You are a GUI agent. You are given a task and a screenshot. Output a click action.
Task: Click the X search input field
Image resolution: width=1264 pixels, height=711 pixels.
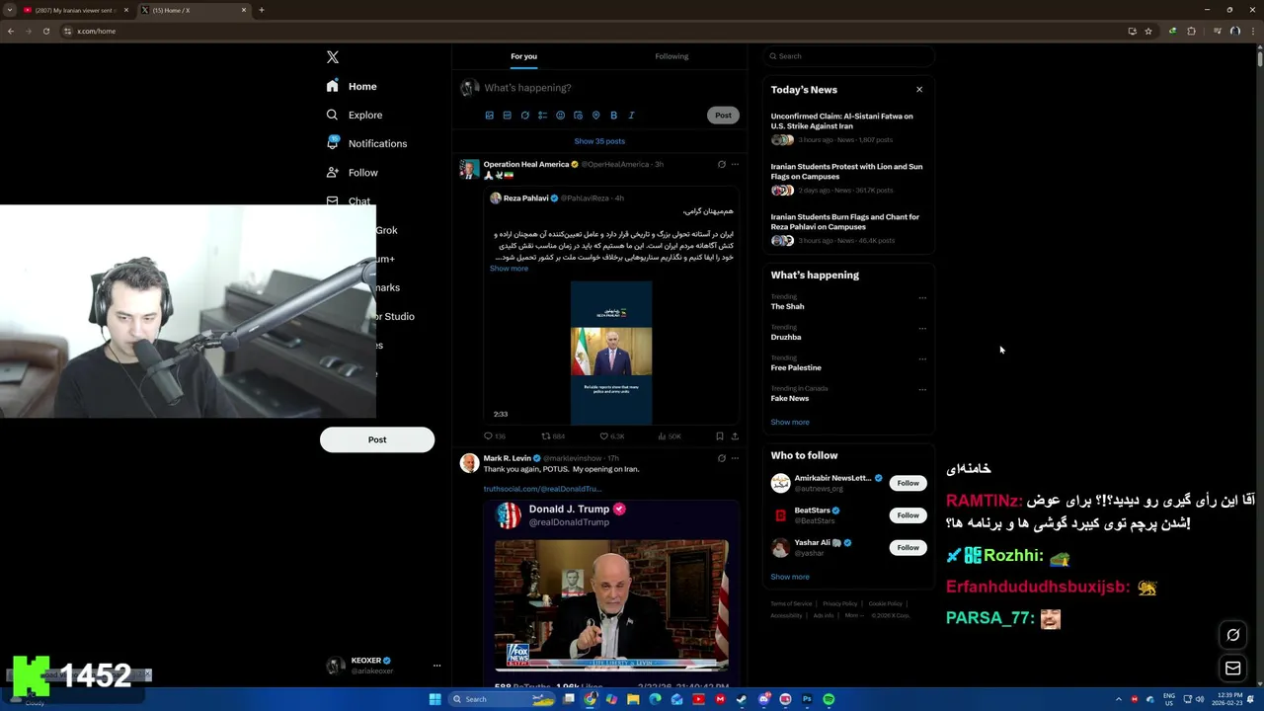(x=848, y=56)
